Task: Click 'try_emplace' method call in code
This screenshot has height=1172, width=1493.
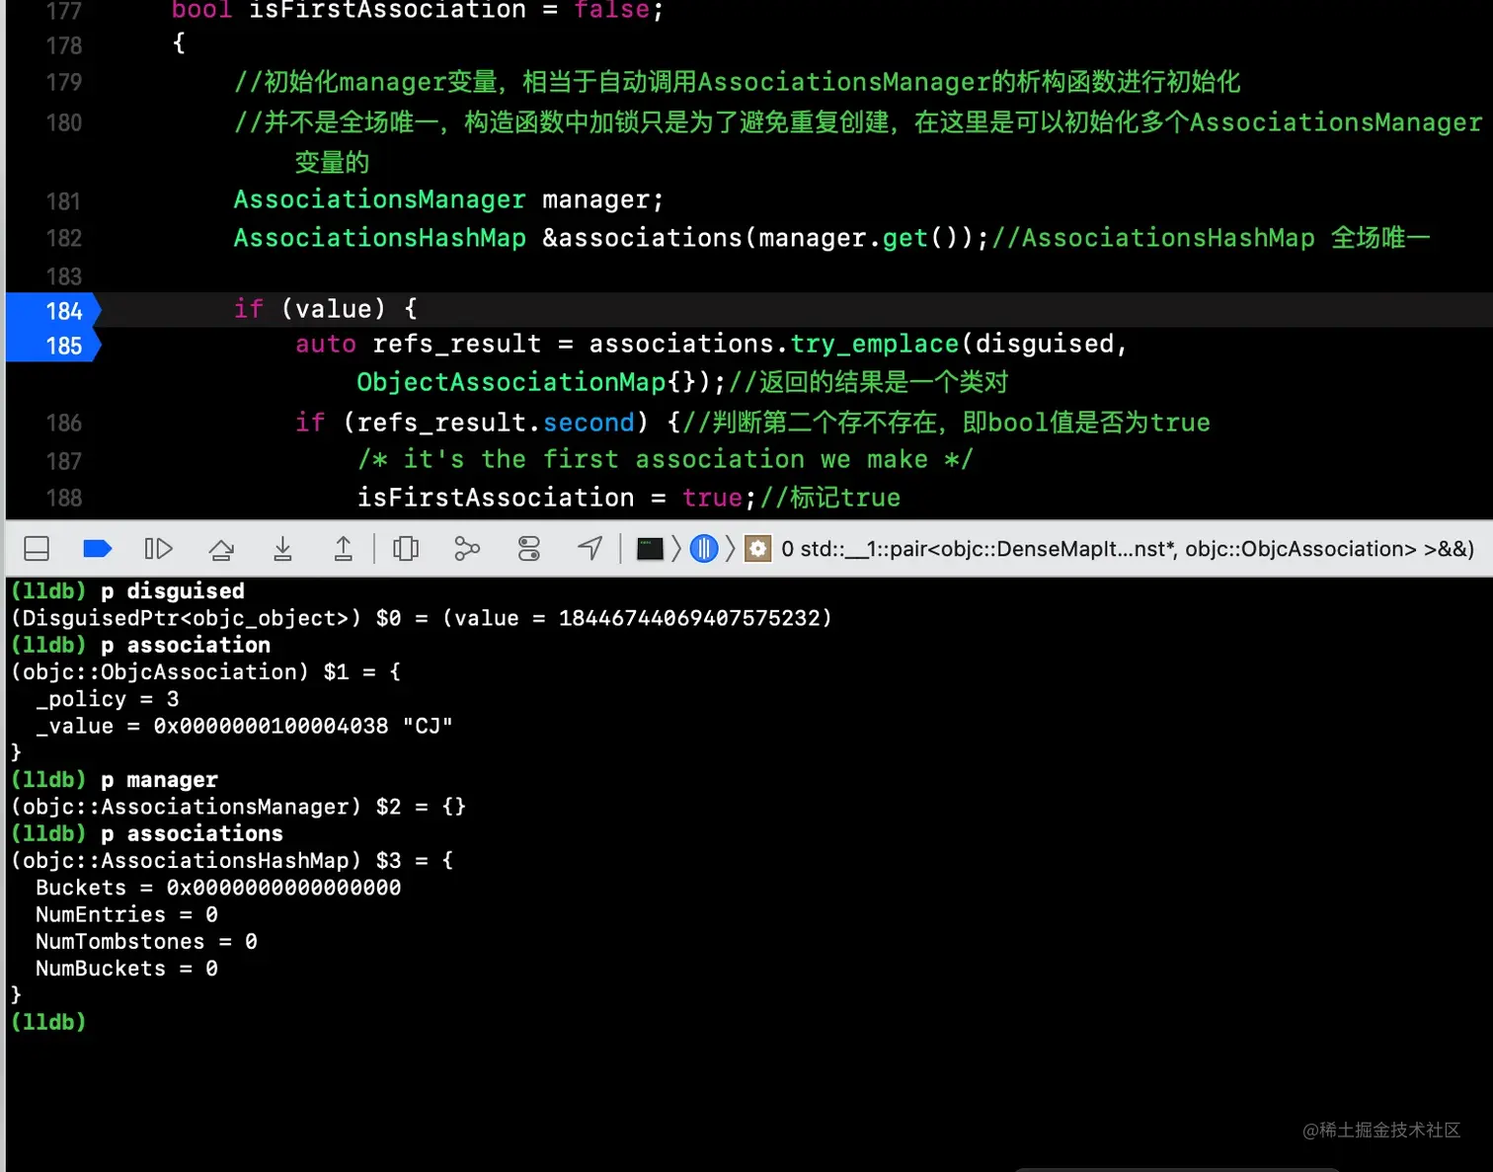Action: pos(875,344)
